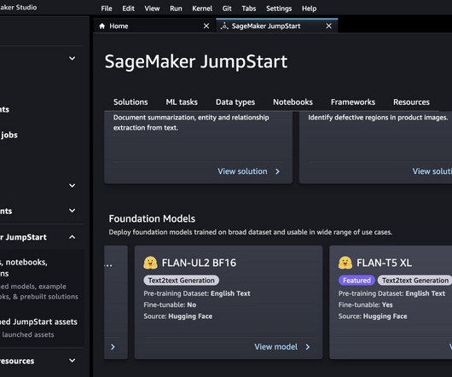The width and height of the screenshot is (452, 377).
Task: Click the Featured badge on FLAN-T5 XL
Action: (x=356, y=281)
